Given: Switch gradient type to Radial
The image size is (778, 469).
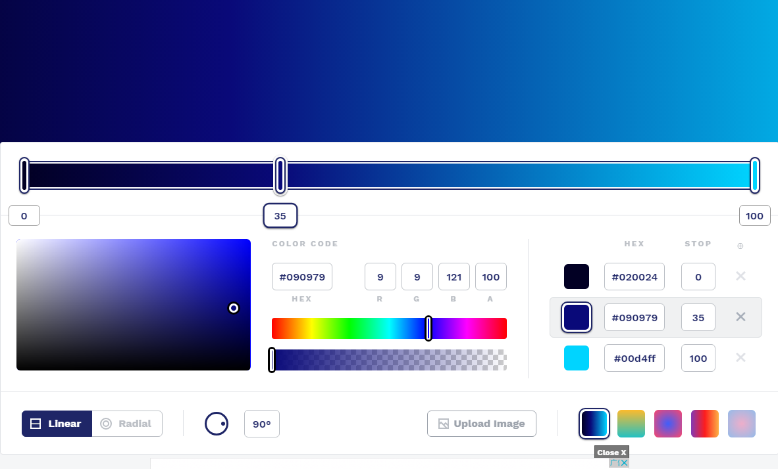Looking at the screenshot, I should (127, 424).
